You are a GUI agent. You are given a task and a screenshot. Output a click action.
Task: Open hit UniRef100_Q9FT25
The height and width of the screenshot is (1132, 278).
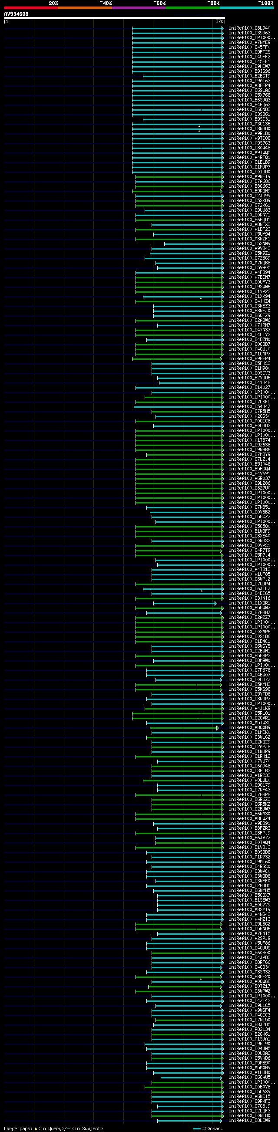(x=249, y=52)
